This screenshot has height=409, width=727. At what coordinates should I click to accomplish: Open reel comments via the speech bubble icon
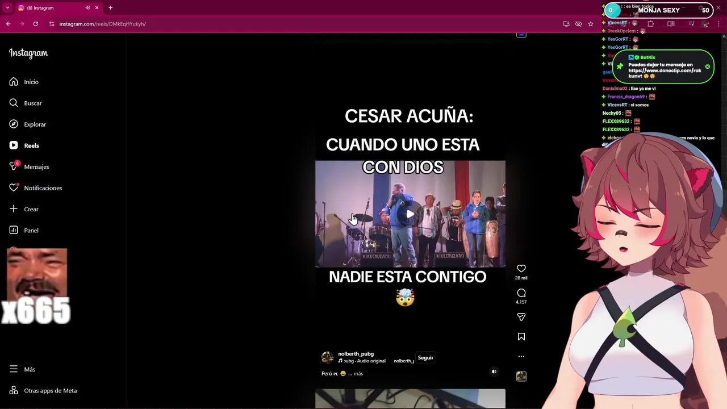point(521,293)
